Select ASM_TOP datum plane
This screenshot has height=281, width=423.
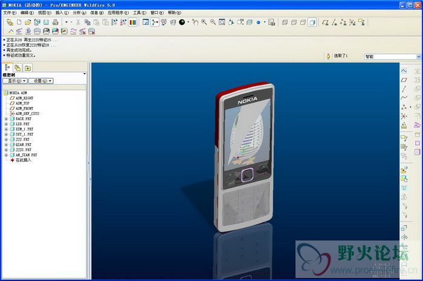pyautogui.click(x=19, y=103)
